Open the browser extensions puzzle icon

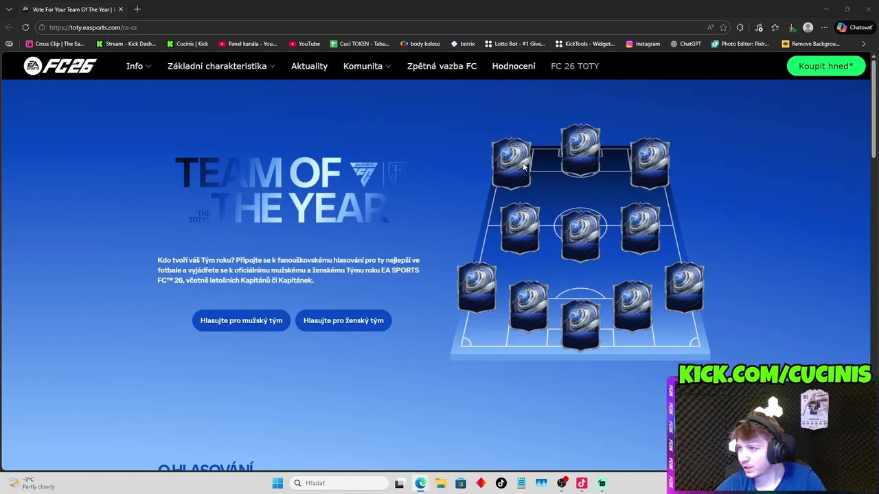coord(740,27)
